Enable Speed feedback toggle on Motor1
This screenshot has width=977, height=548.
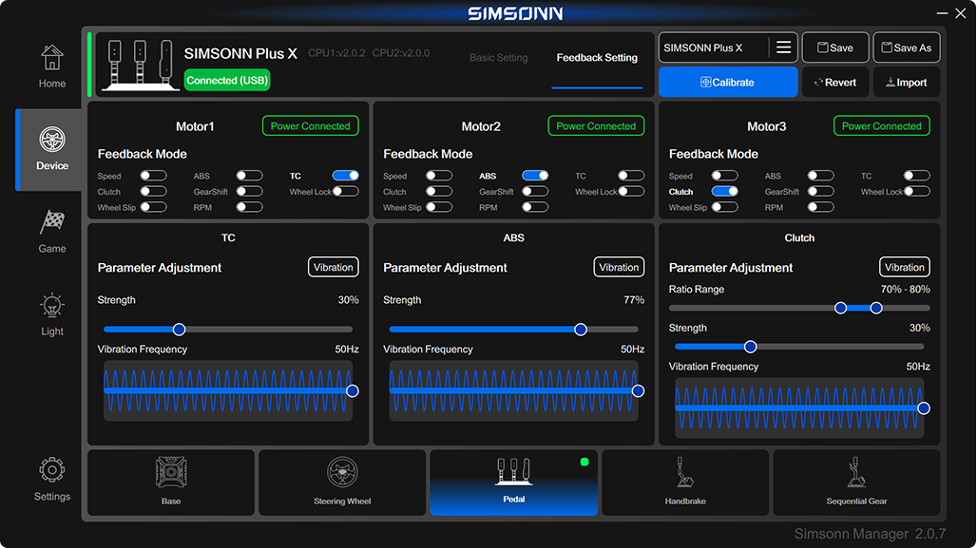click(154, 176)
